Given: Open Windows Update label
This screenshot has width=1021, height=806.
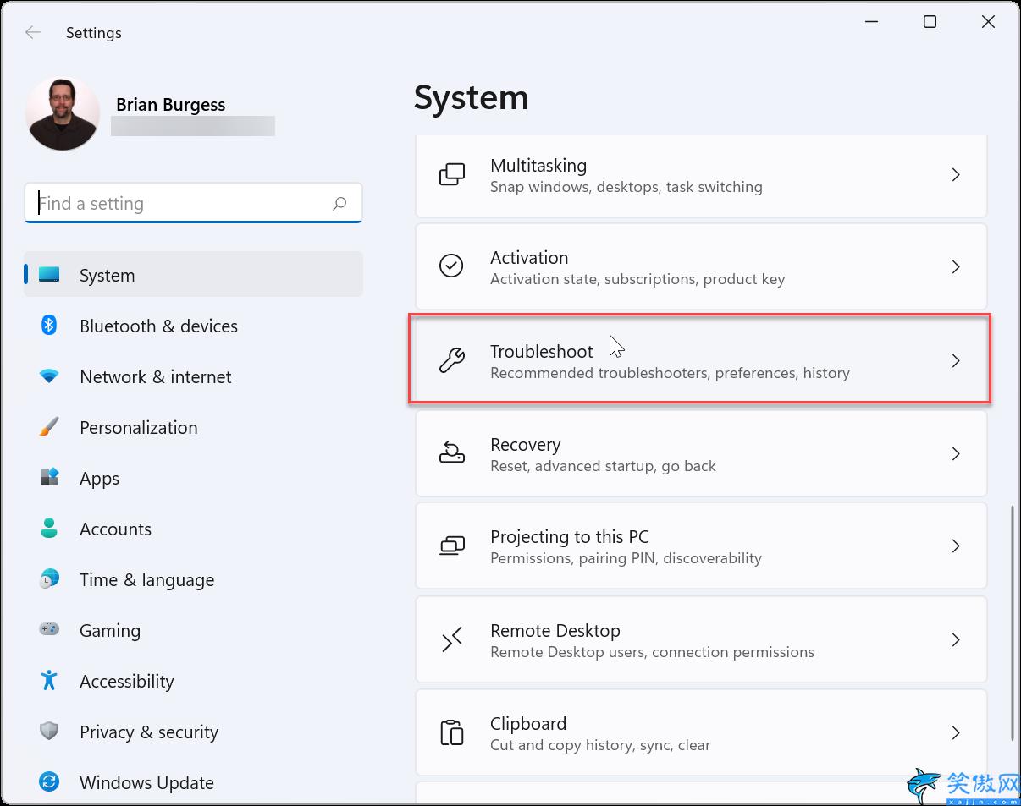Looking at the screenshot, I should 146,783.
